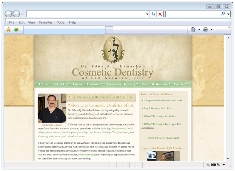
Task: Click the dental crowns link
Action: tap(118, 128)
